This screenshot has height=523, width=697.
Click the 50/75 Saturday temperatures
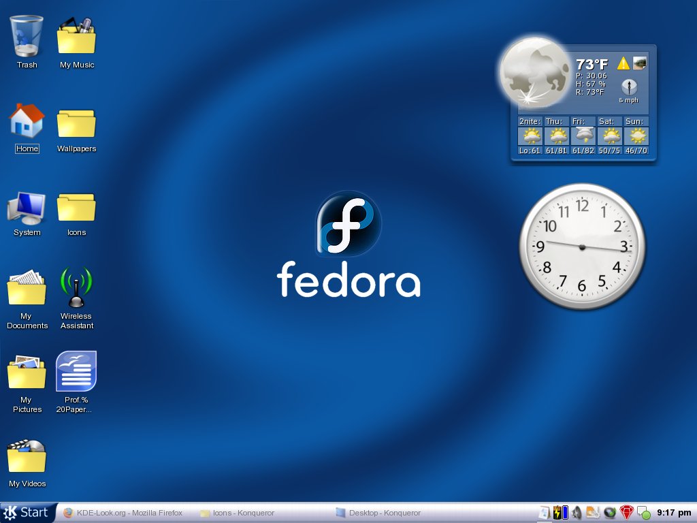pyautogui.click(x=609, y=150)
